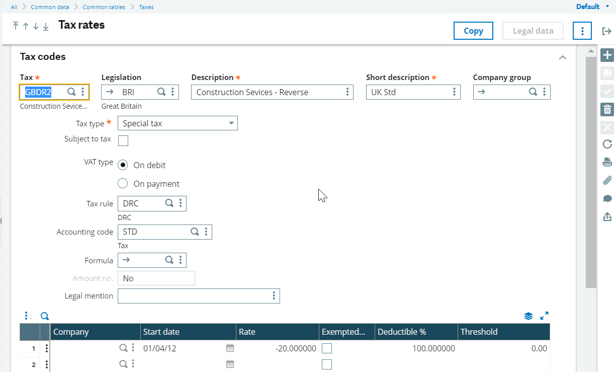Open Short description three-dot actions
This screenshot has width=616, height=372.
(454, 92)
